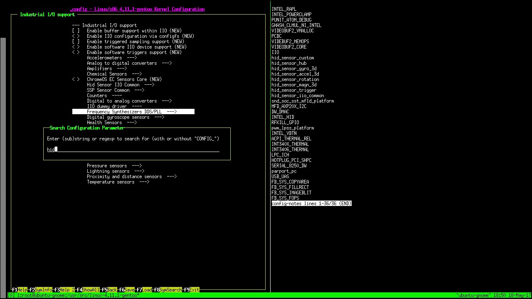Image resolution: width=532 pixels, height=299 pixels.
Task: Open Analog to digital converters submenu
Action: tap(129, 63)
